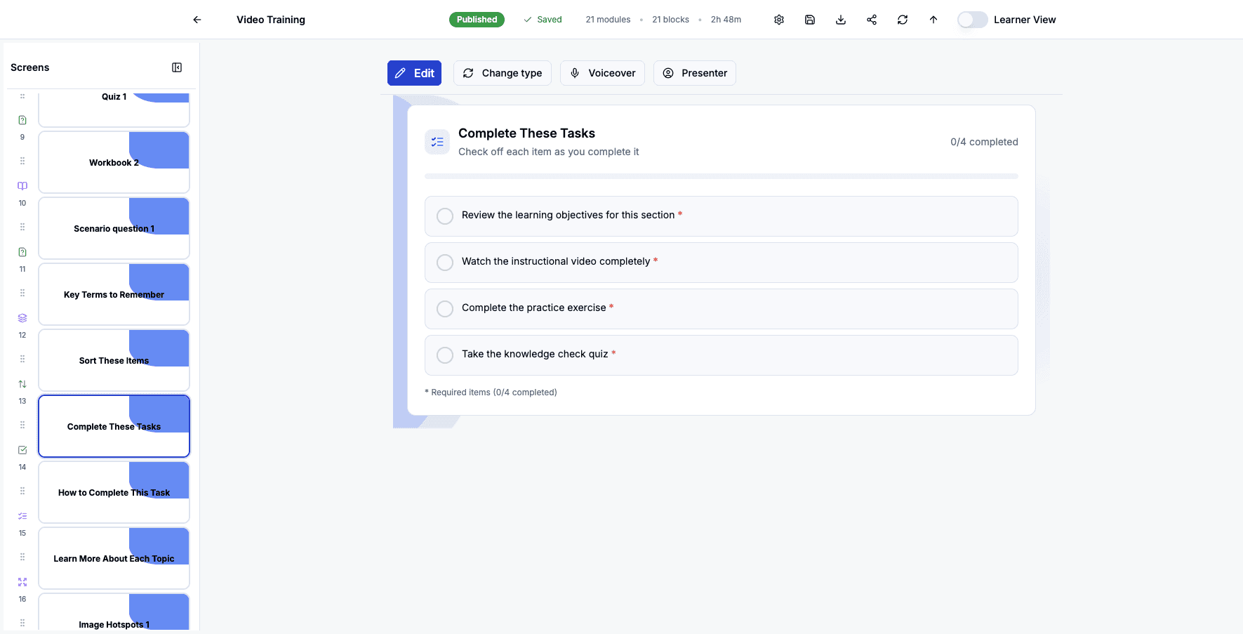The width and height of the screenshot is (1243, 634).
Task: Select the Quiz 1 screen thumbnail
Action: coord(114,109)
